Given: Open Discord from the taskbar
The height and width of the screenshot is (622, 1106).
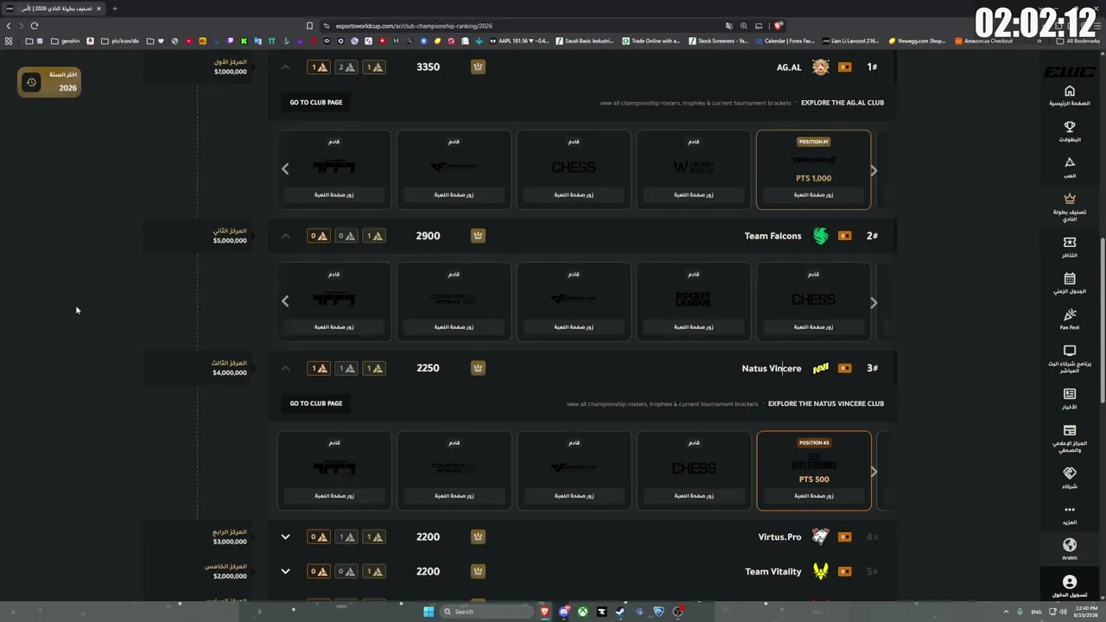Looking at the screenshot, I should [563, 612].
